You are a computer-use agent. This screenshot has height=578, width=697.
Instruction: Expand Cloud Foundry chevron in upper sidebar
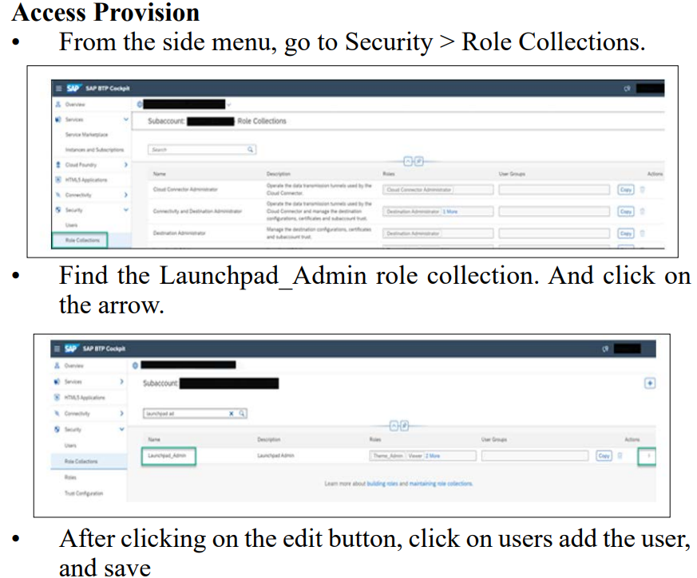[126, 164]
